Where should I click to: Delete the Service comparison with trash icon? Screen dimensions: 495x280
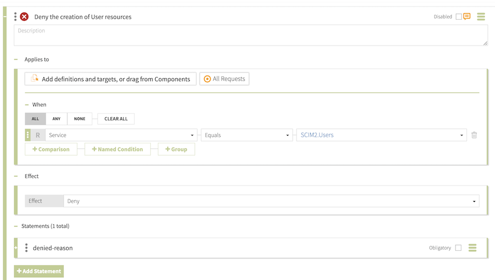[474, 135]
